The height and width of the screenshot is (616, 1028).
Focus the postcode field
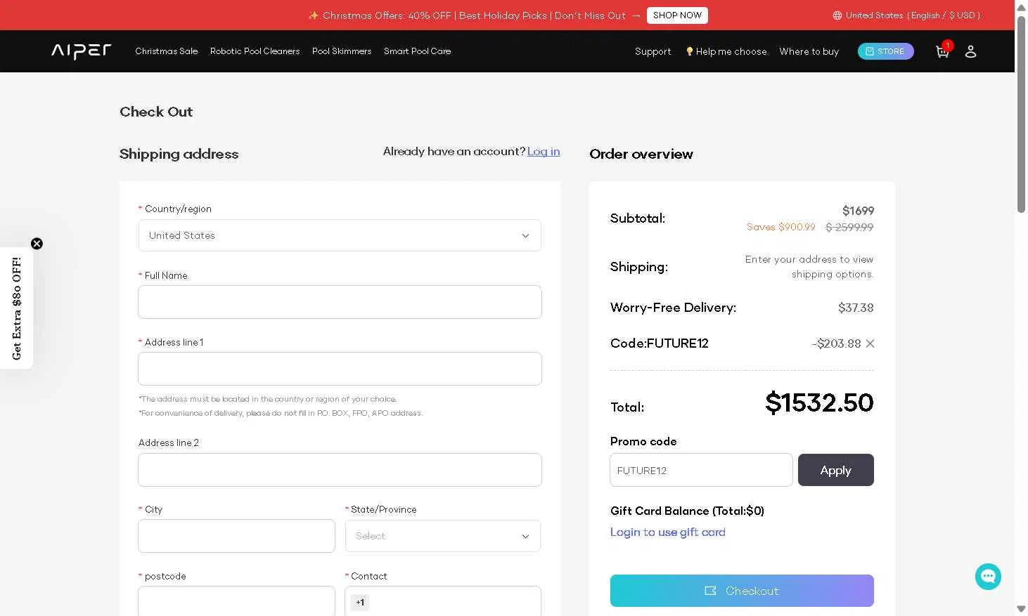(236, 601)
